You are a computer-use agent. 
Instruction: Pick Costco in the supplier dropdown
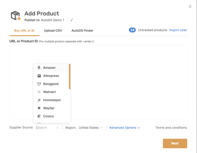click(51, 116)
